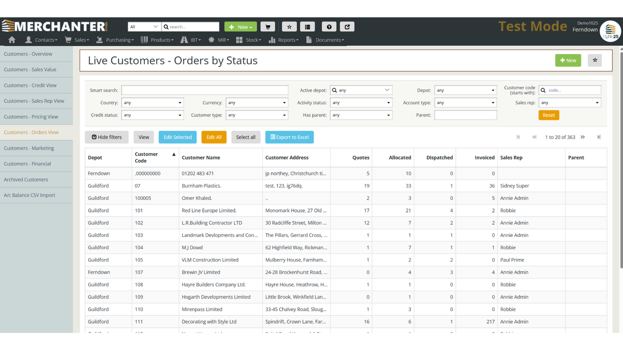
Task: Open the help question mark icon
Action: pyautogui.click(x=329, y=26)
